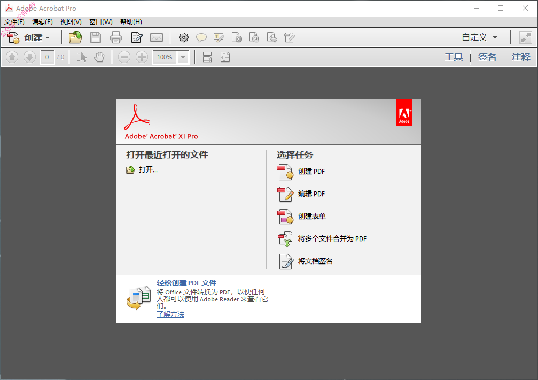Viewport: 538px width, 380px height.
Task: Open settings via the gear icon
Action: coord(184,37)
